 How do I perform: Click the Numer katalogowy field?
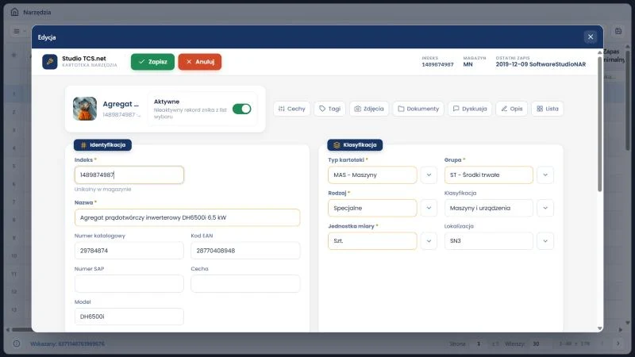tap(129, 251)
